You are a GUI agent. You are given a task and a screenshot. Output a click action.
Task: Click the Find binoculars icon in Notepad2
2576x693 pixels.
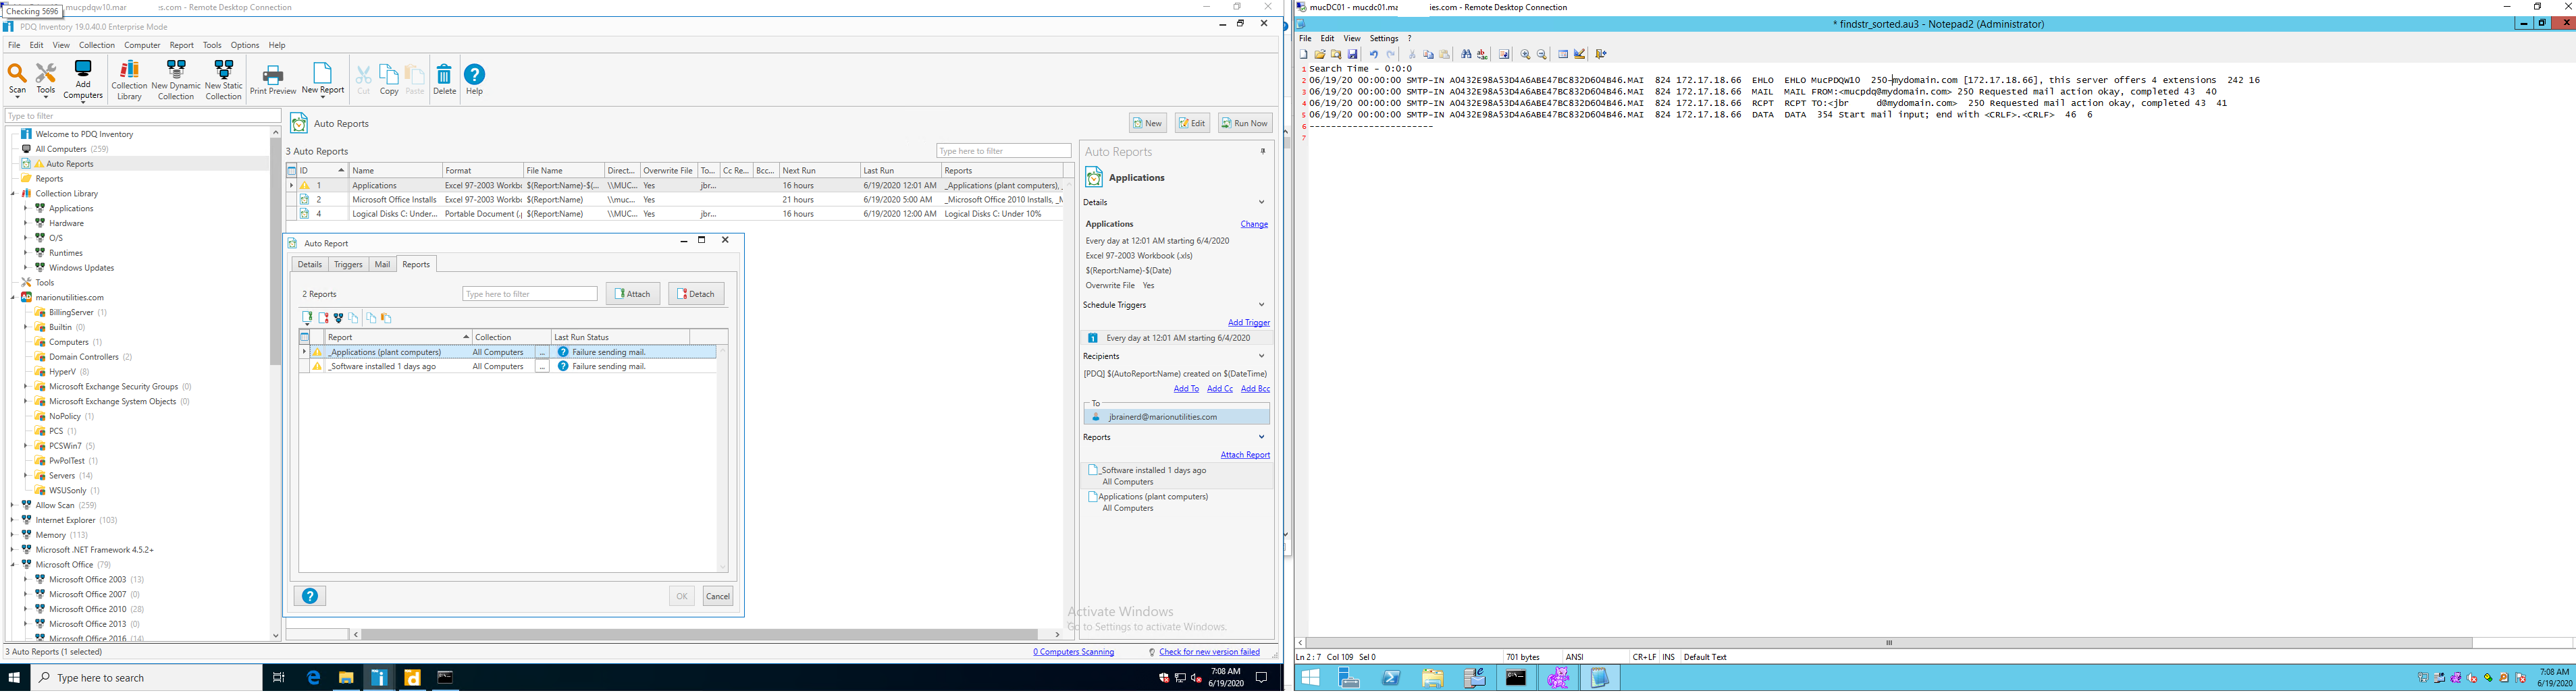tap(1466, 55)
